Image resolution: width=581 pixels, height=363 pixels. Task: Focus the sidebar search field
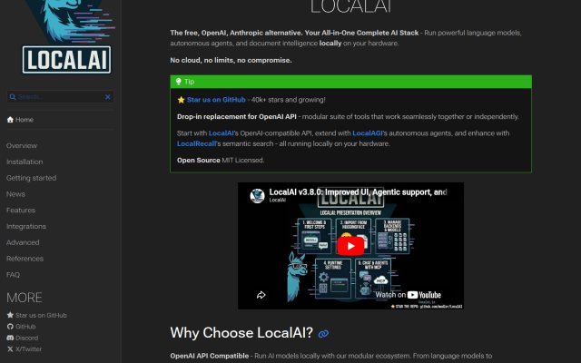(x=60, y=97)
